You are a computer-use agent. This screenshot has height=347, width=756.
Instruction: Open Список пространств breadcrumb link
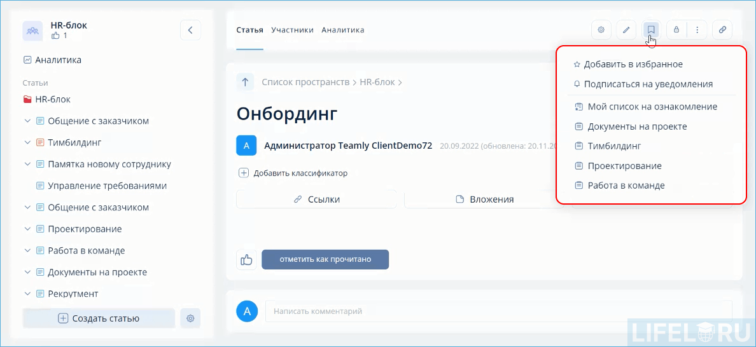point(305,82)
